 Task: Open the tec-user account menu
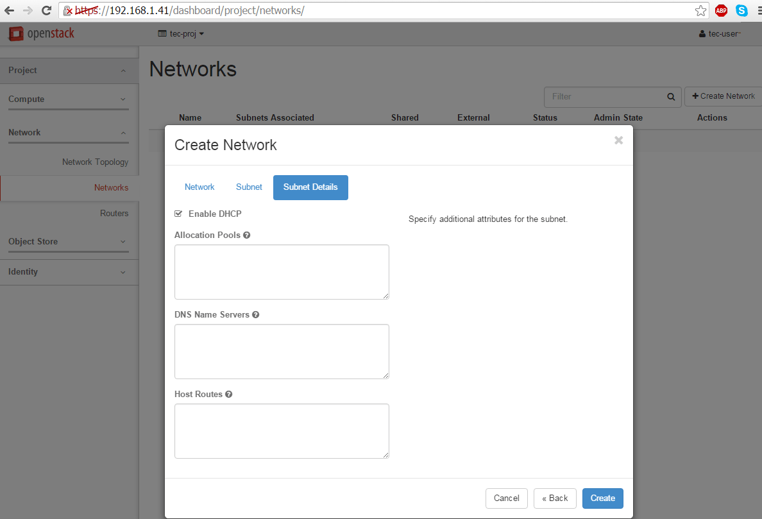click(x=720, y=34)
